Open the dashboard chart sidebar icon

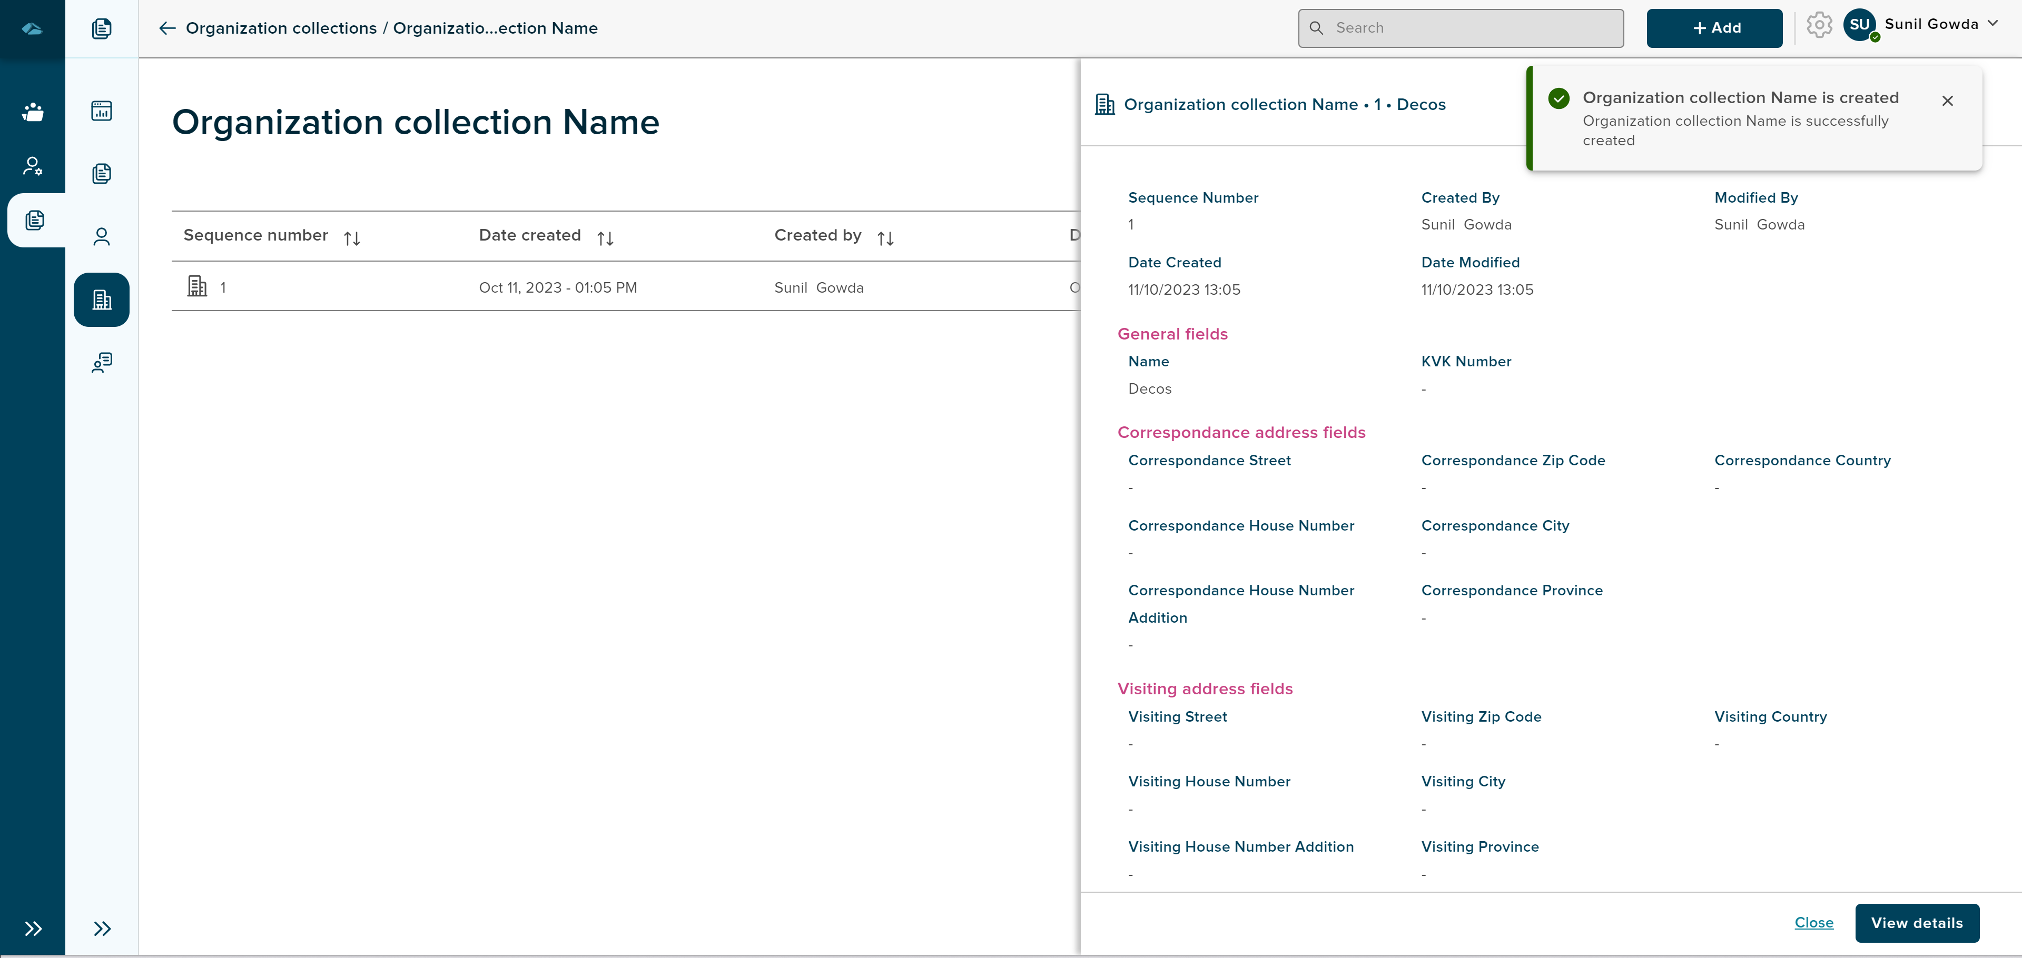point(101,111)
